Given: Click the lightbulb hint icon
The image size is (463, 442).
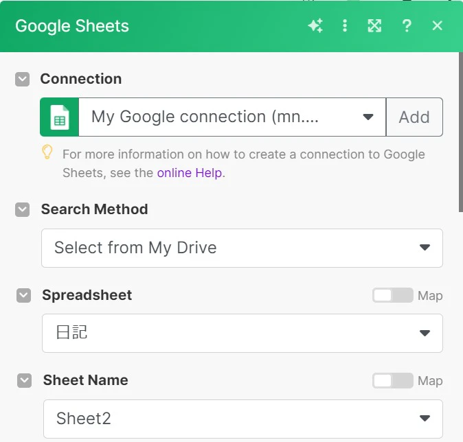Looking at the screenshot, I should (47, 152).
